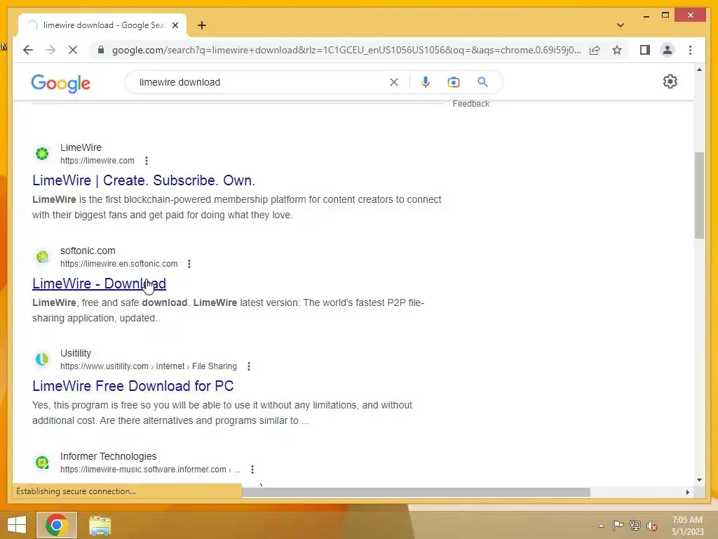Open more options for limewire.com result
The height and width of the screenshot is (539, 718).
[147, 161]
